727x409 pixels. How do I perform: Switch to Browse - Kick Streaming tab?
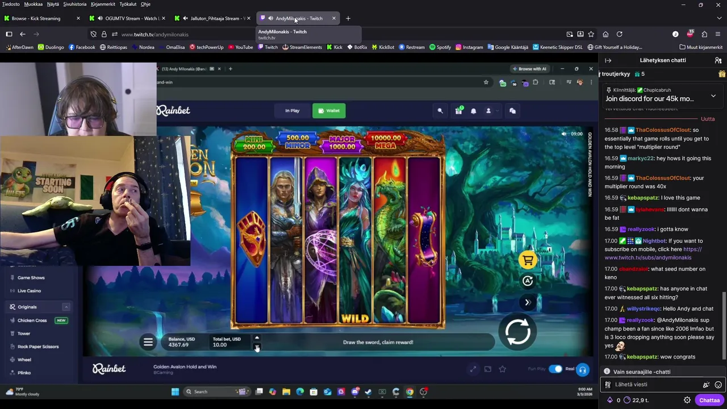pos(41,18)
